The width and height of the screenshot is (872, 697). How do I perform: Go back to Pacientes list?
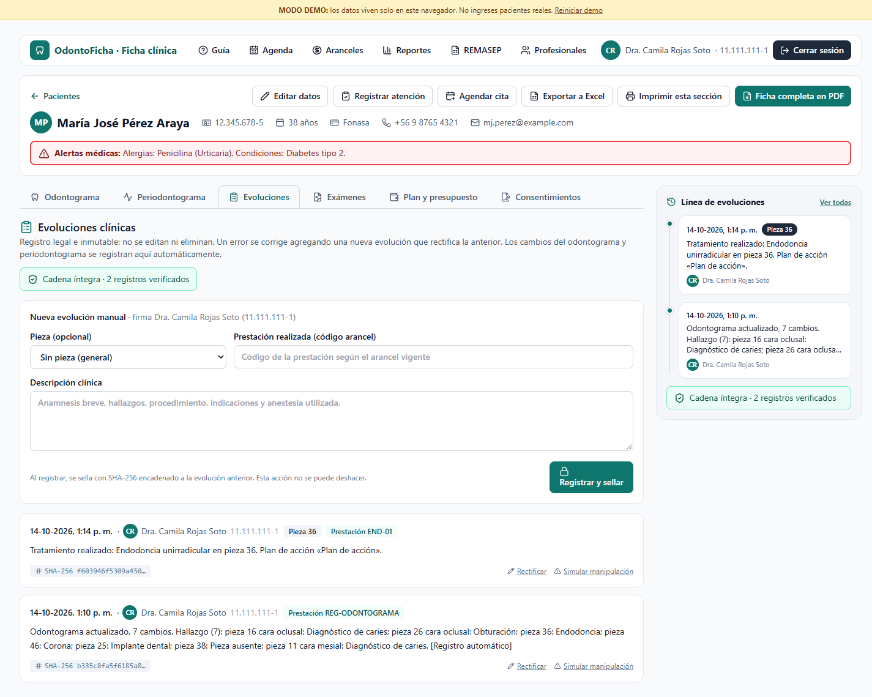55,96
